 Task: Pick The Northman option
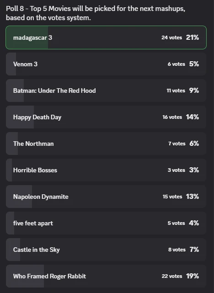tap(106, 144)
